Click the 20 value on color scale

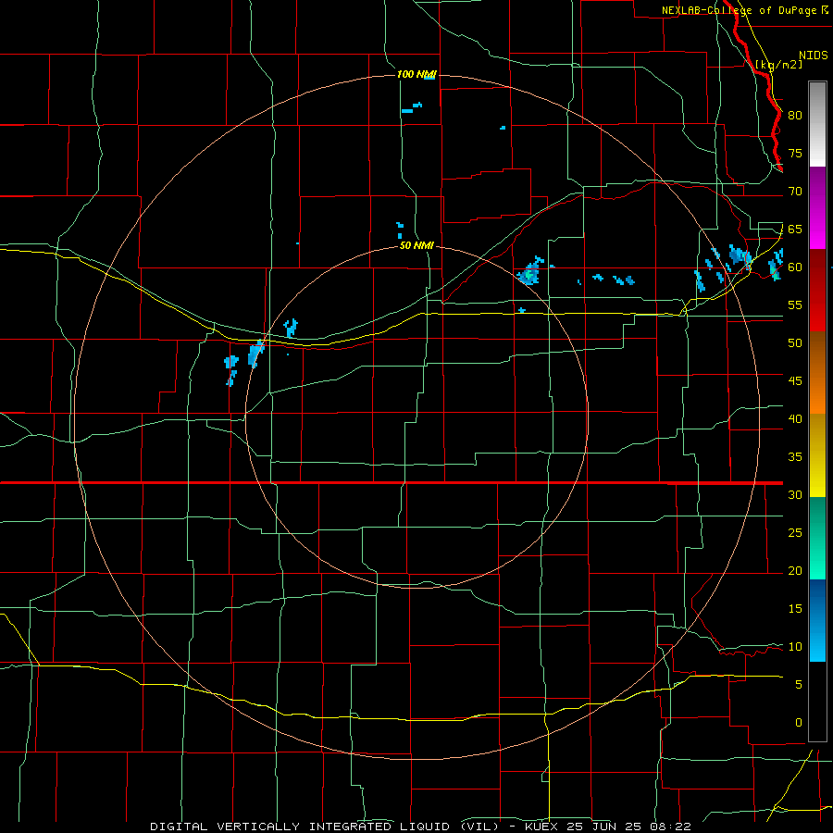click(795, 570)
